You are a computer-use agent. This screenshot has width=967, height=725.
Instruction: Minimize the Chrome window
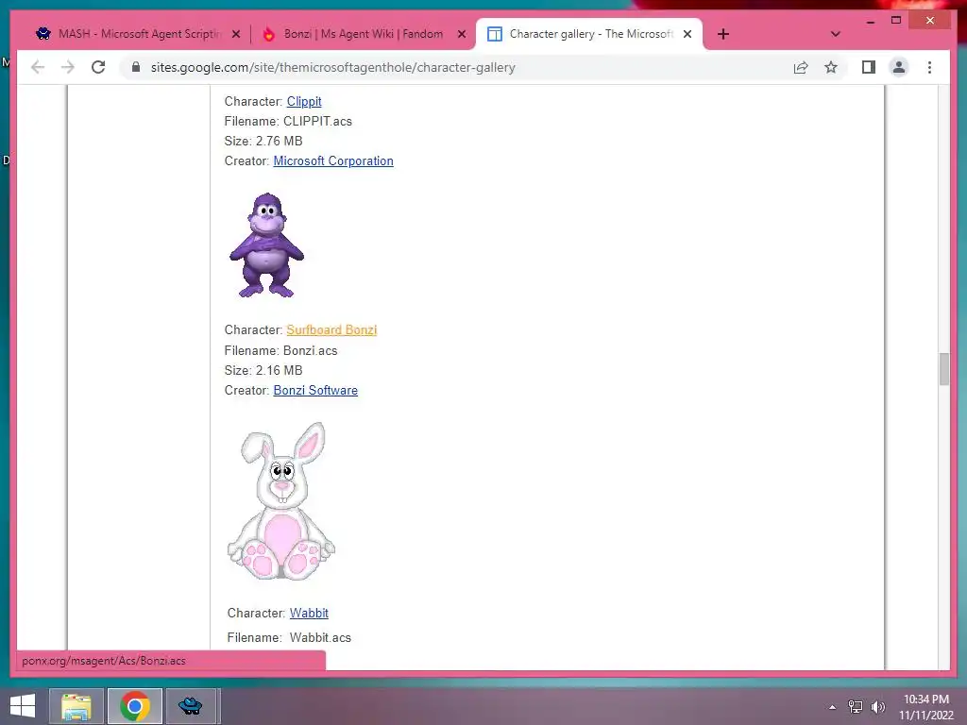[870, 21]
